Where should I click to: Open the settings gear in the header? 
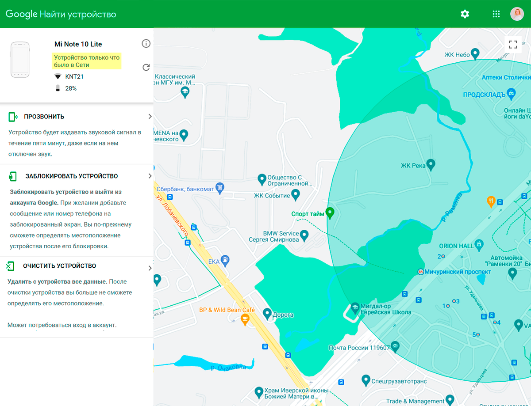[x=465, y=14]
